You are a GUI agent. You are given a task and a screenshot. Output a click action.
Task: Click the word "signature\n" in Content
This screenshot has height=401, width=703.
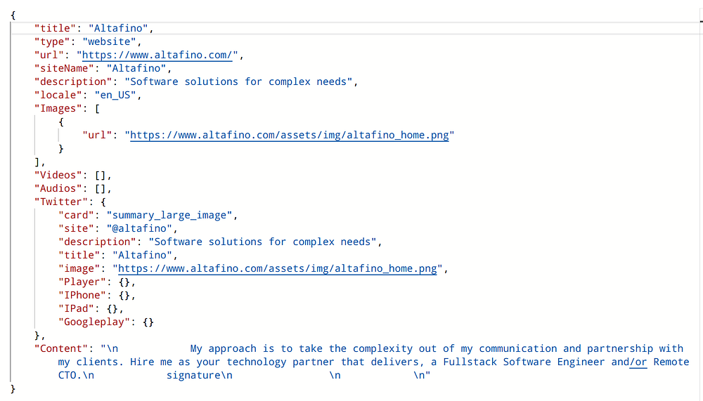(200, 376)
